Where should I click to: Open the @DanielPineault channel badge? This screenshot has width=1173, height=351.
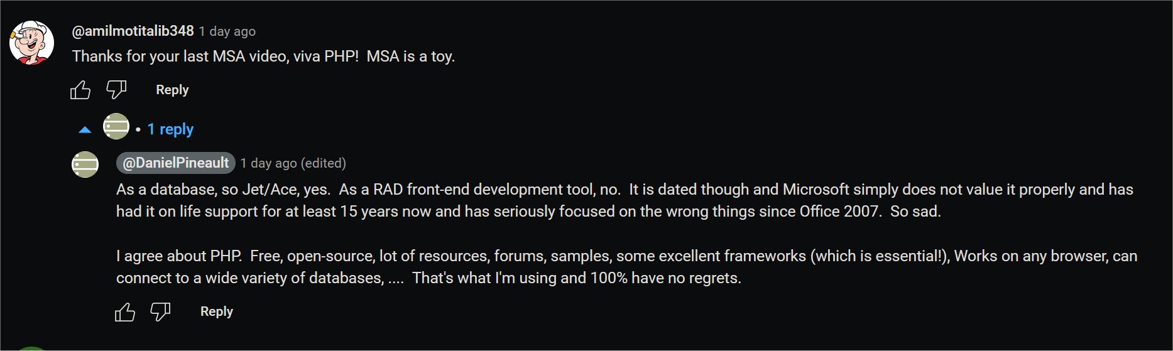point(175,163)
